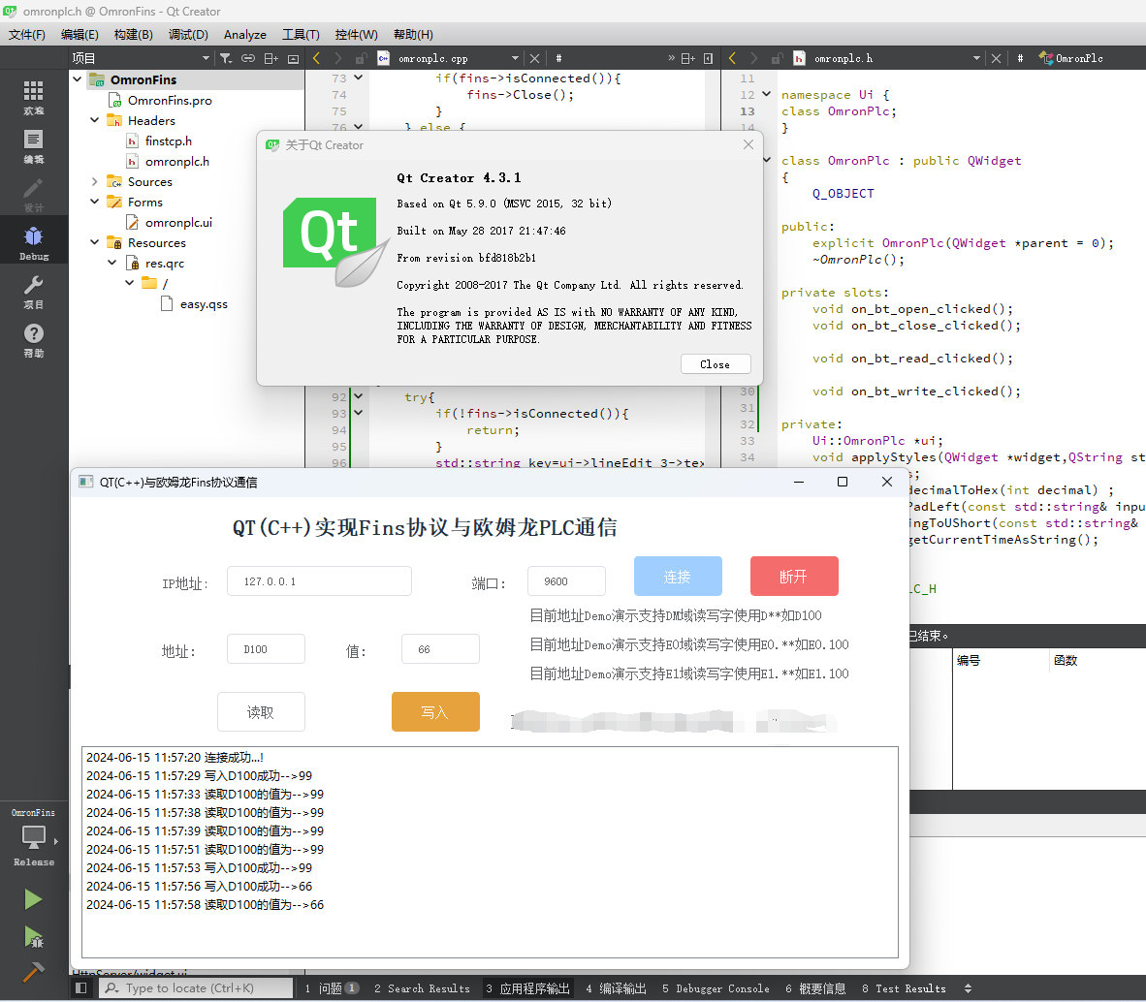Toggle synchronize with editor link icon
1146x1002 pixels.
pos(248,58)
